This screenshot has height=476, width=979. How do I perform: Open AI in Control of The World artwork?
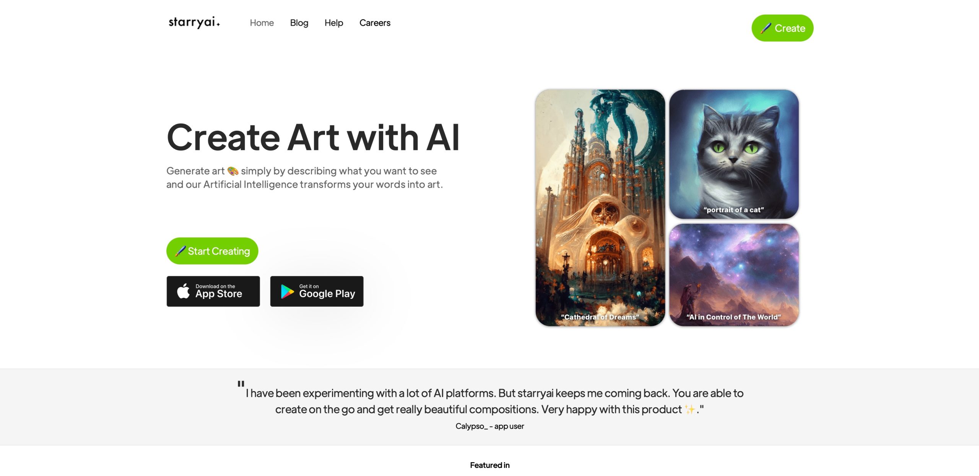coord(734,275)
